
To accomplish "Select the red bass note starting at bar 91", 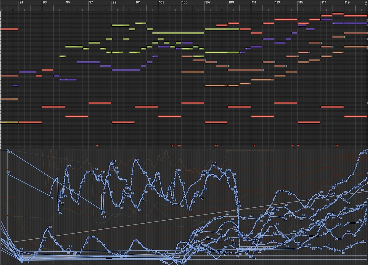I will click(x=30, y=122).
